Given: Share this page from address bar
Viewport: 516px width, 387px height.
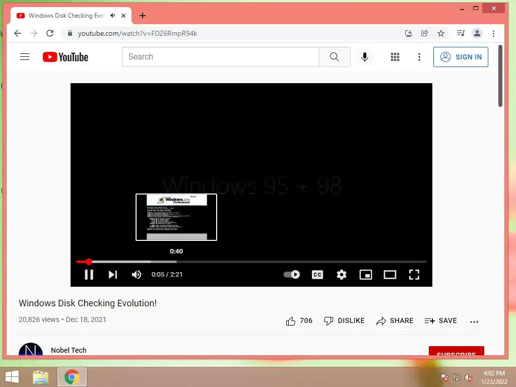Looking at the screenshot, I should tap(424, 33).
